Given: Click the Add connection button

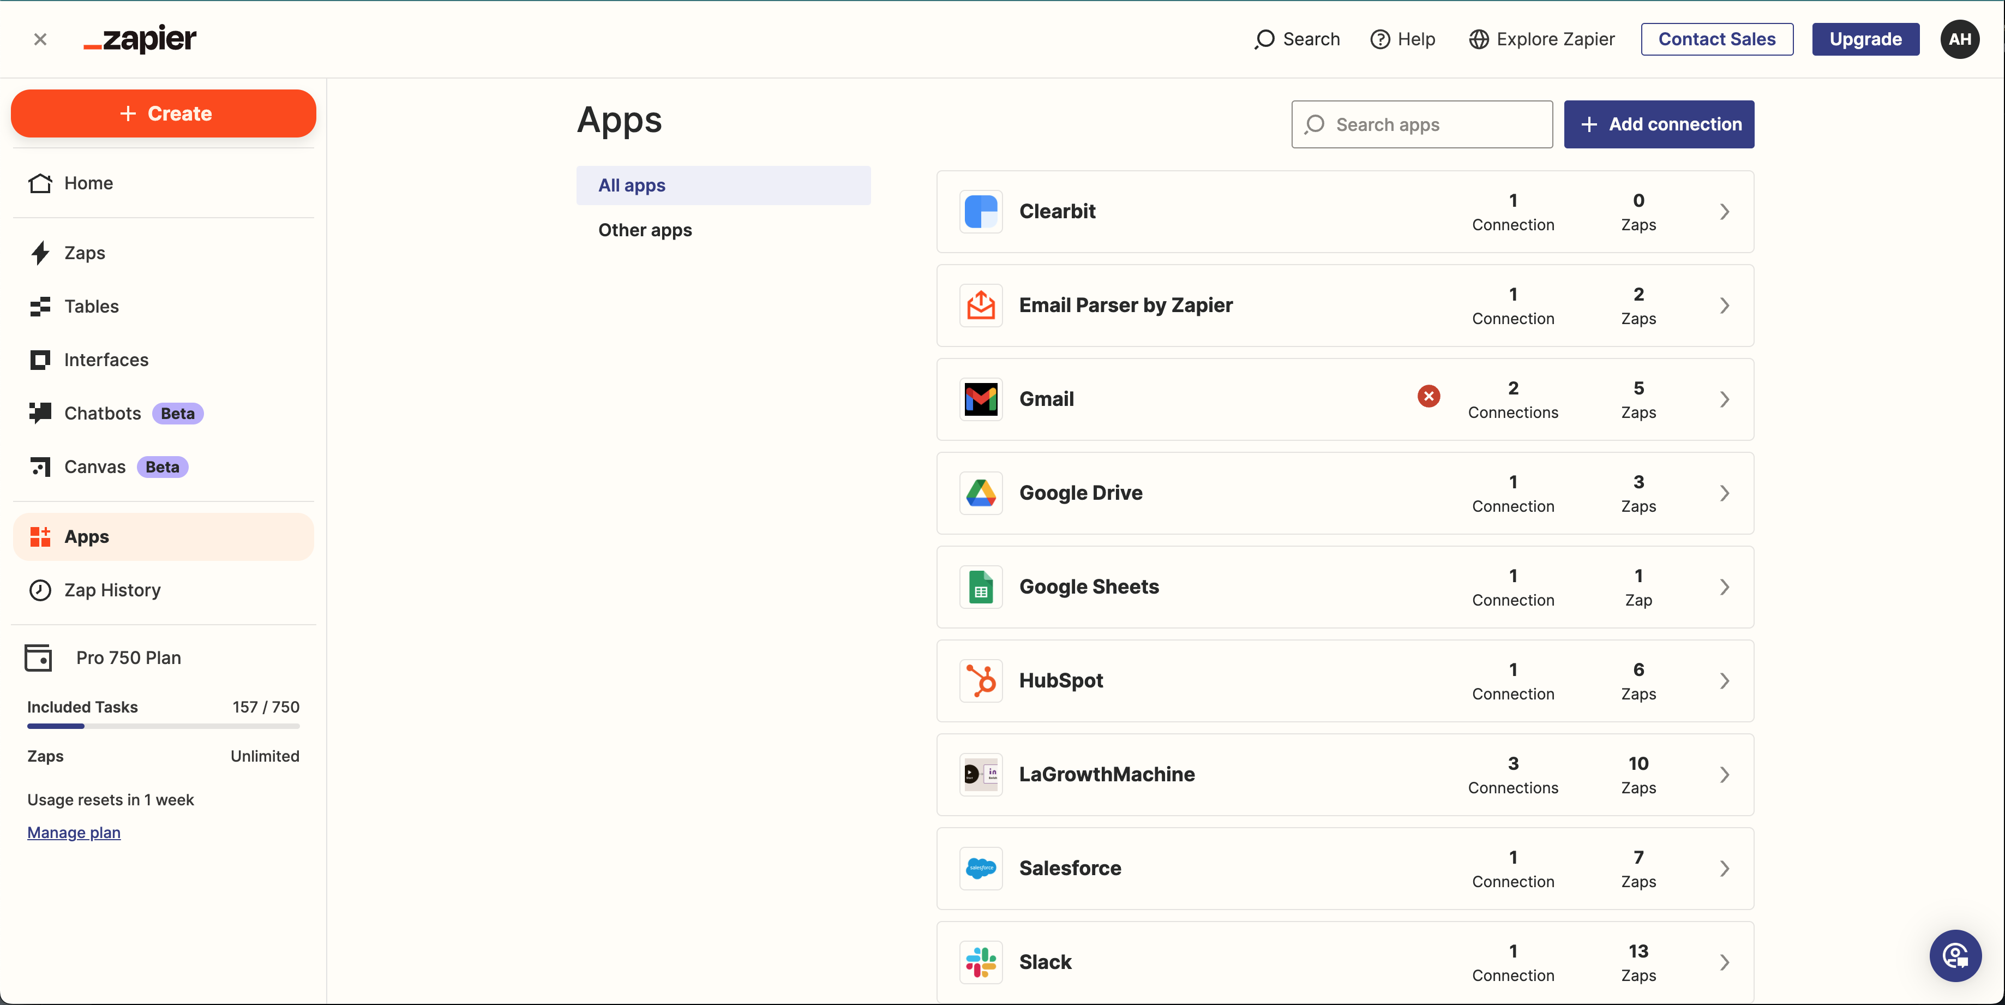Looking at the screenshot, I should click(1659, 124).
